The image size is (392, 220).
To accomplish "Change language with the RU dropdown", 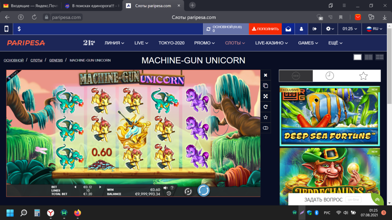I will [x=374, y=29].
